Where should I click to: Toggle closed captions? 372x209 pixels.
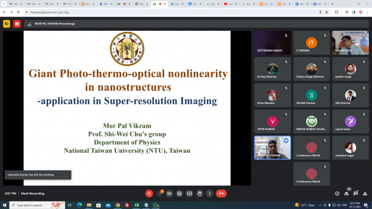169,194
